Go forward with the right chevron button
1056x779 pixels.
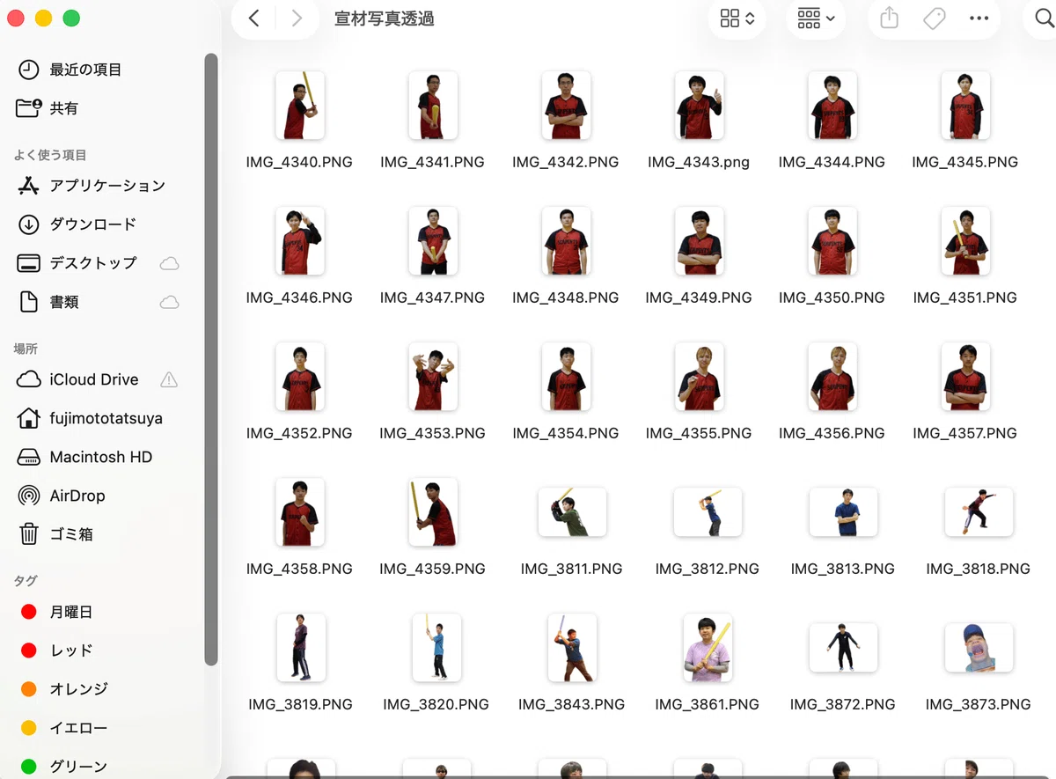tap(297, 18)
